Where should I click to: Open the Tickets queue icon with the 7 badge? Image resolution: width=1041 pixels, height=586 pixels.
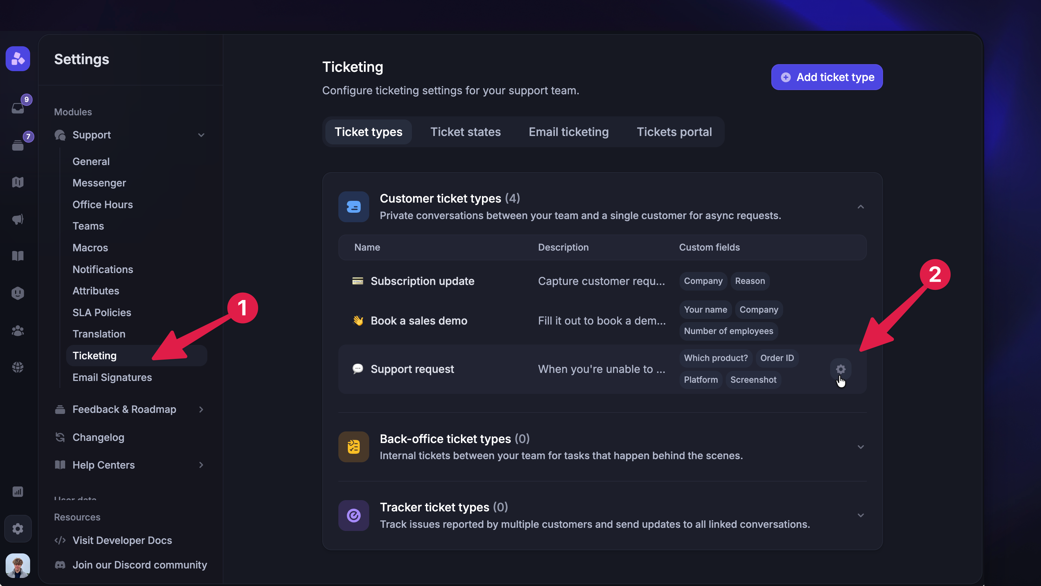(x=18, y=144)
